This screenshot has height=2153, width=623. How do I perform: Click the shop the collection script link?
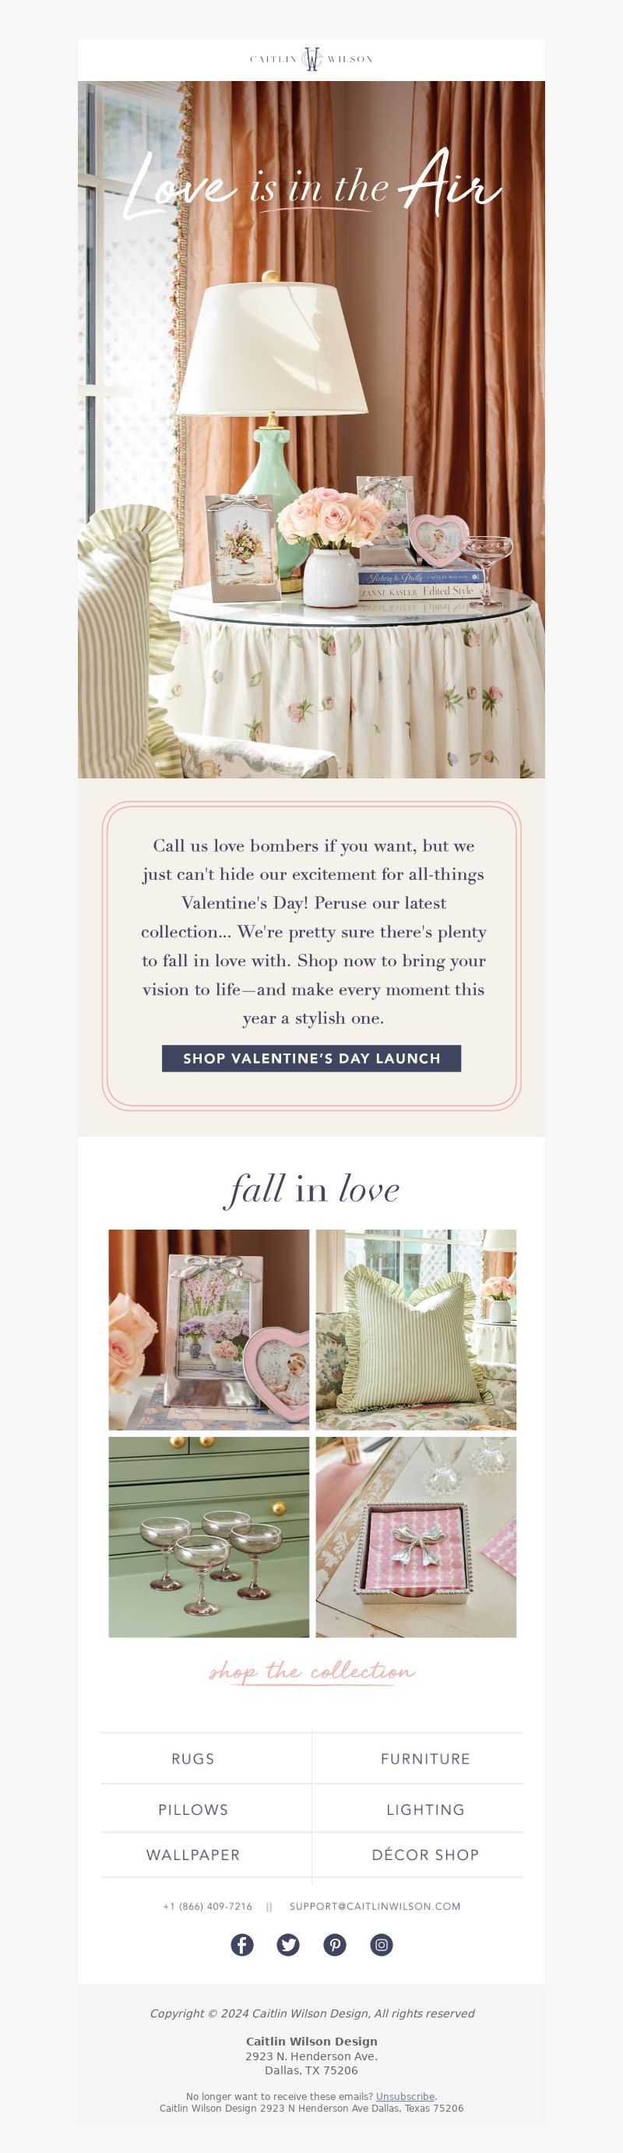(311, 1671)
